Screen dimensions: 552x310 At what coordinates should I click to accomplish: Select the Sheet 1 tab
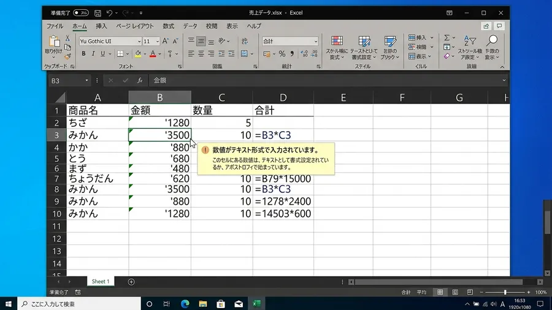tap(101, 281)
